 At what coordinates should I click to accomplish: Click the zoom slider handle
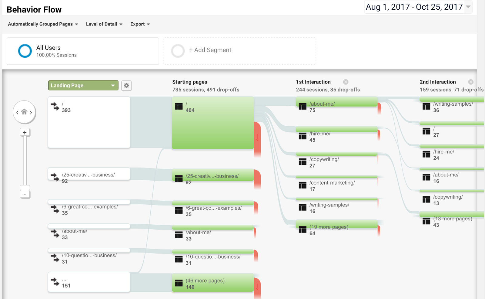click(x=25, y=188)
